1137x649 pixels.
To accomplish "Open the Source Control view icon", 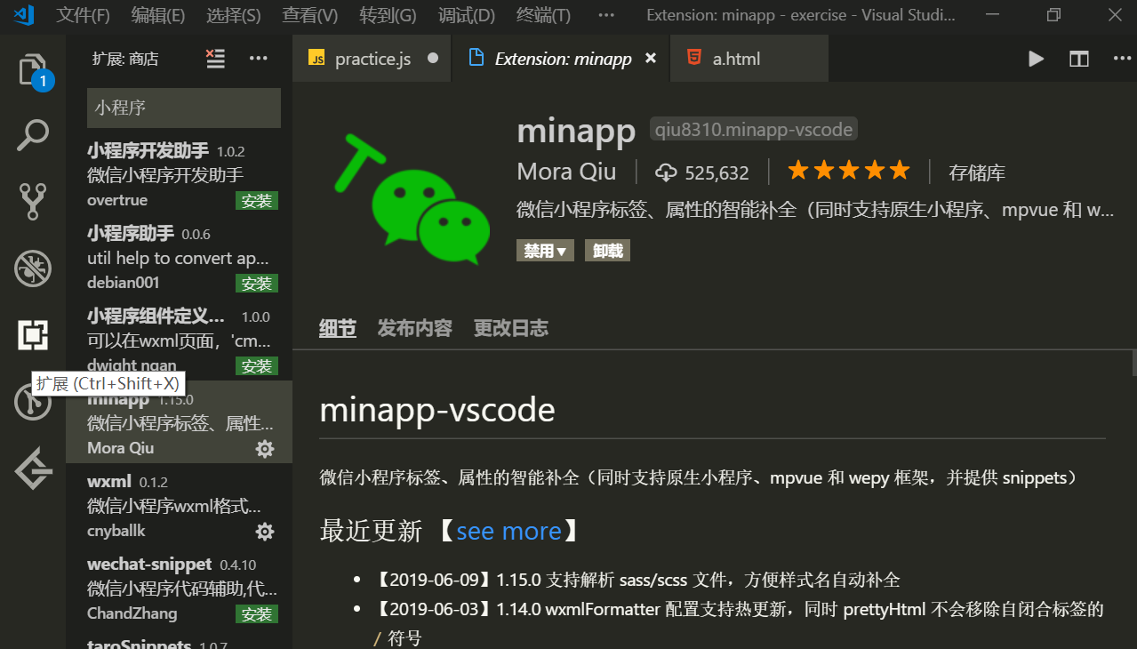I will click(x=33, y=202).
